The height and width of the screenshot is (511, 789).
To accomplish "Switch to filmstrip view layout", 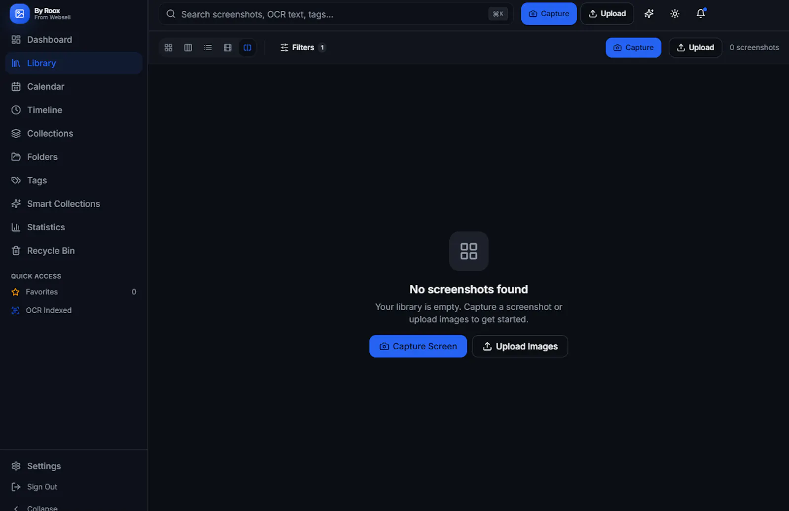I will point(228,47).
